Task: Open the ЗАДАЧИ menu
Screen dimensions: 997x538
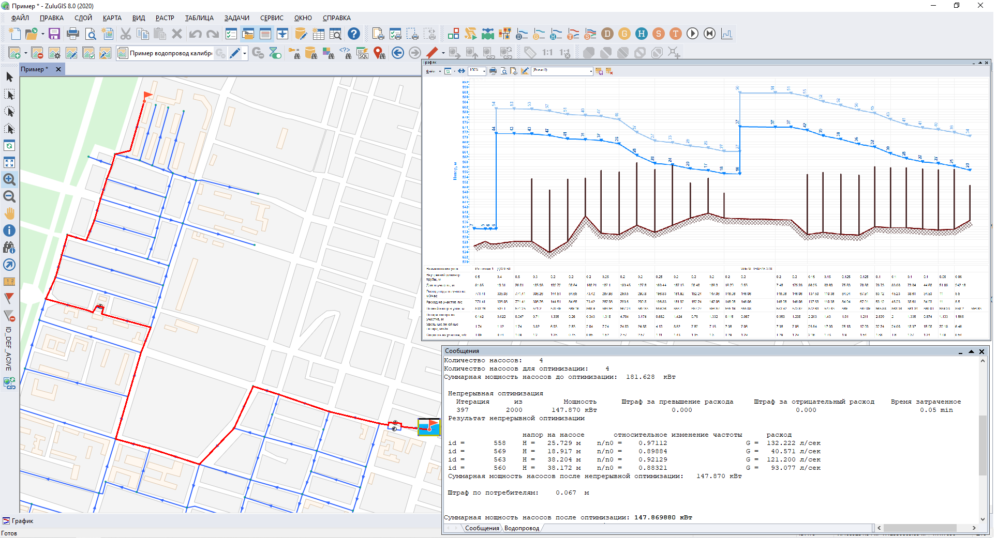Action: [x=236, y=18]
